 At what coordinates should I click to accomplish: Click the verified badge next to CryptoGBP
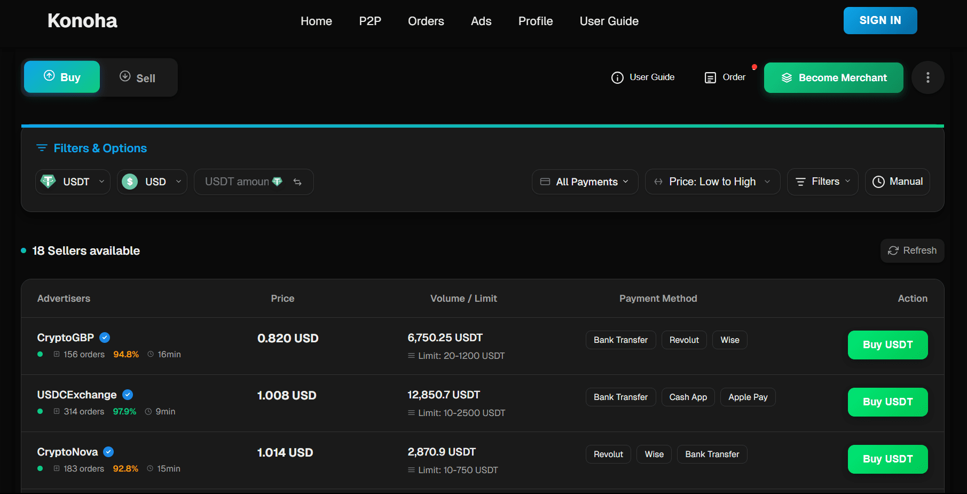(x=105, y=337)
